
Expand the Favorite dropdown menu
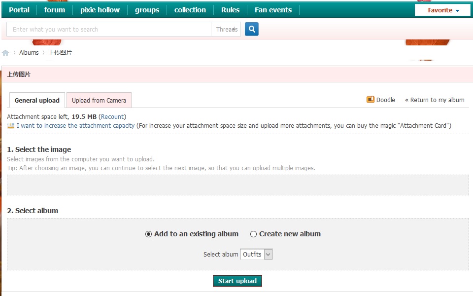pos(442,10)
